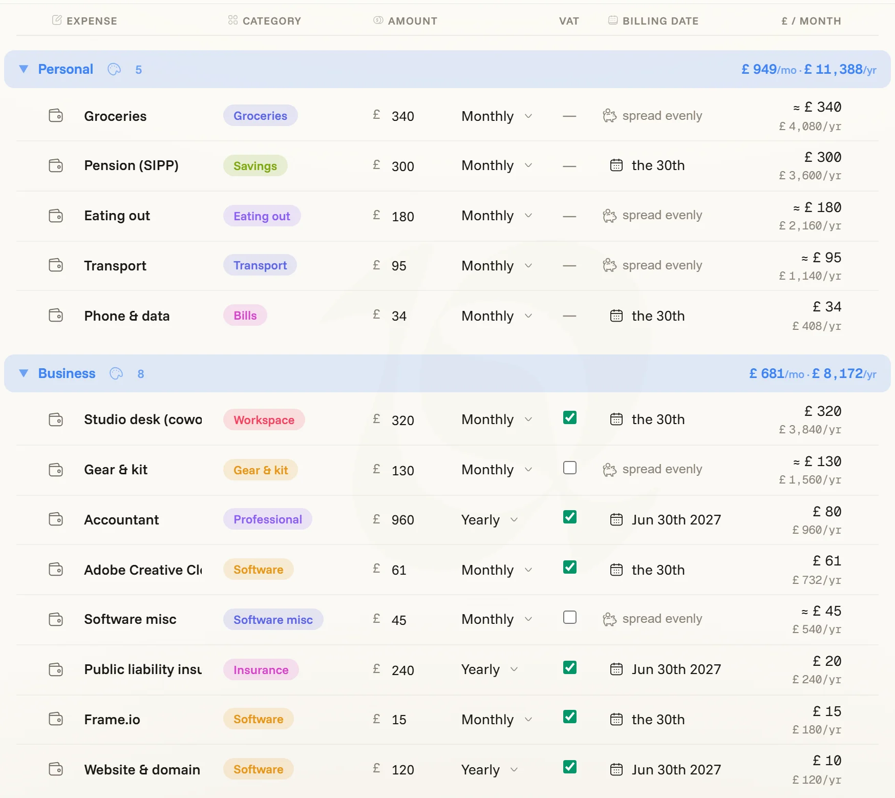Screen dimensions: 895x798
Task: Uncheck VAT for Public liability insurance
Action: [570, 667]
